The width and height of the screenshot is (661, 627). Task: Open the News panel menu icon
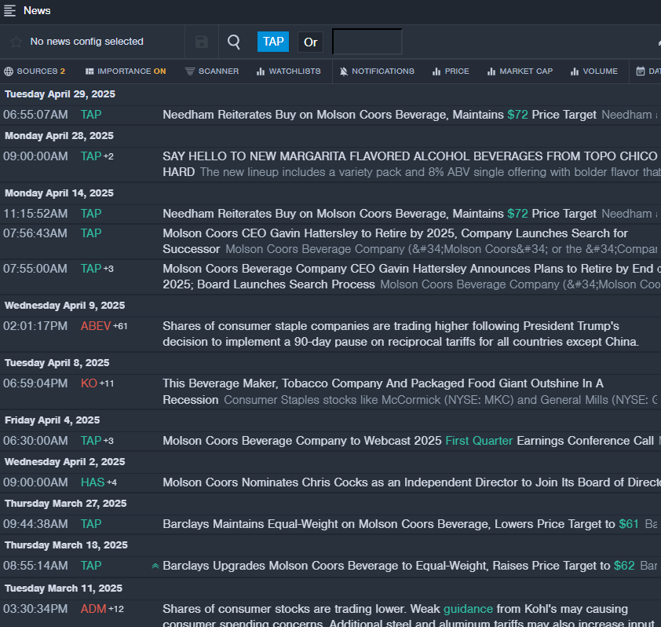click(x=9, y=10)
